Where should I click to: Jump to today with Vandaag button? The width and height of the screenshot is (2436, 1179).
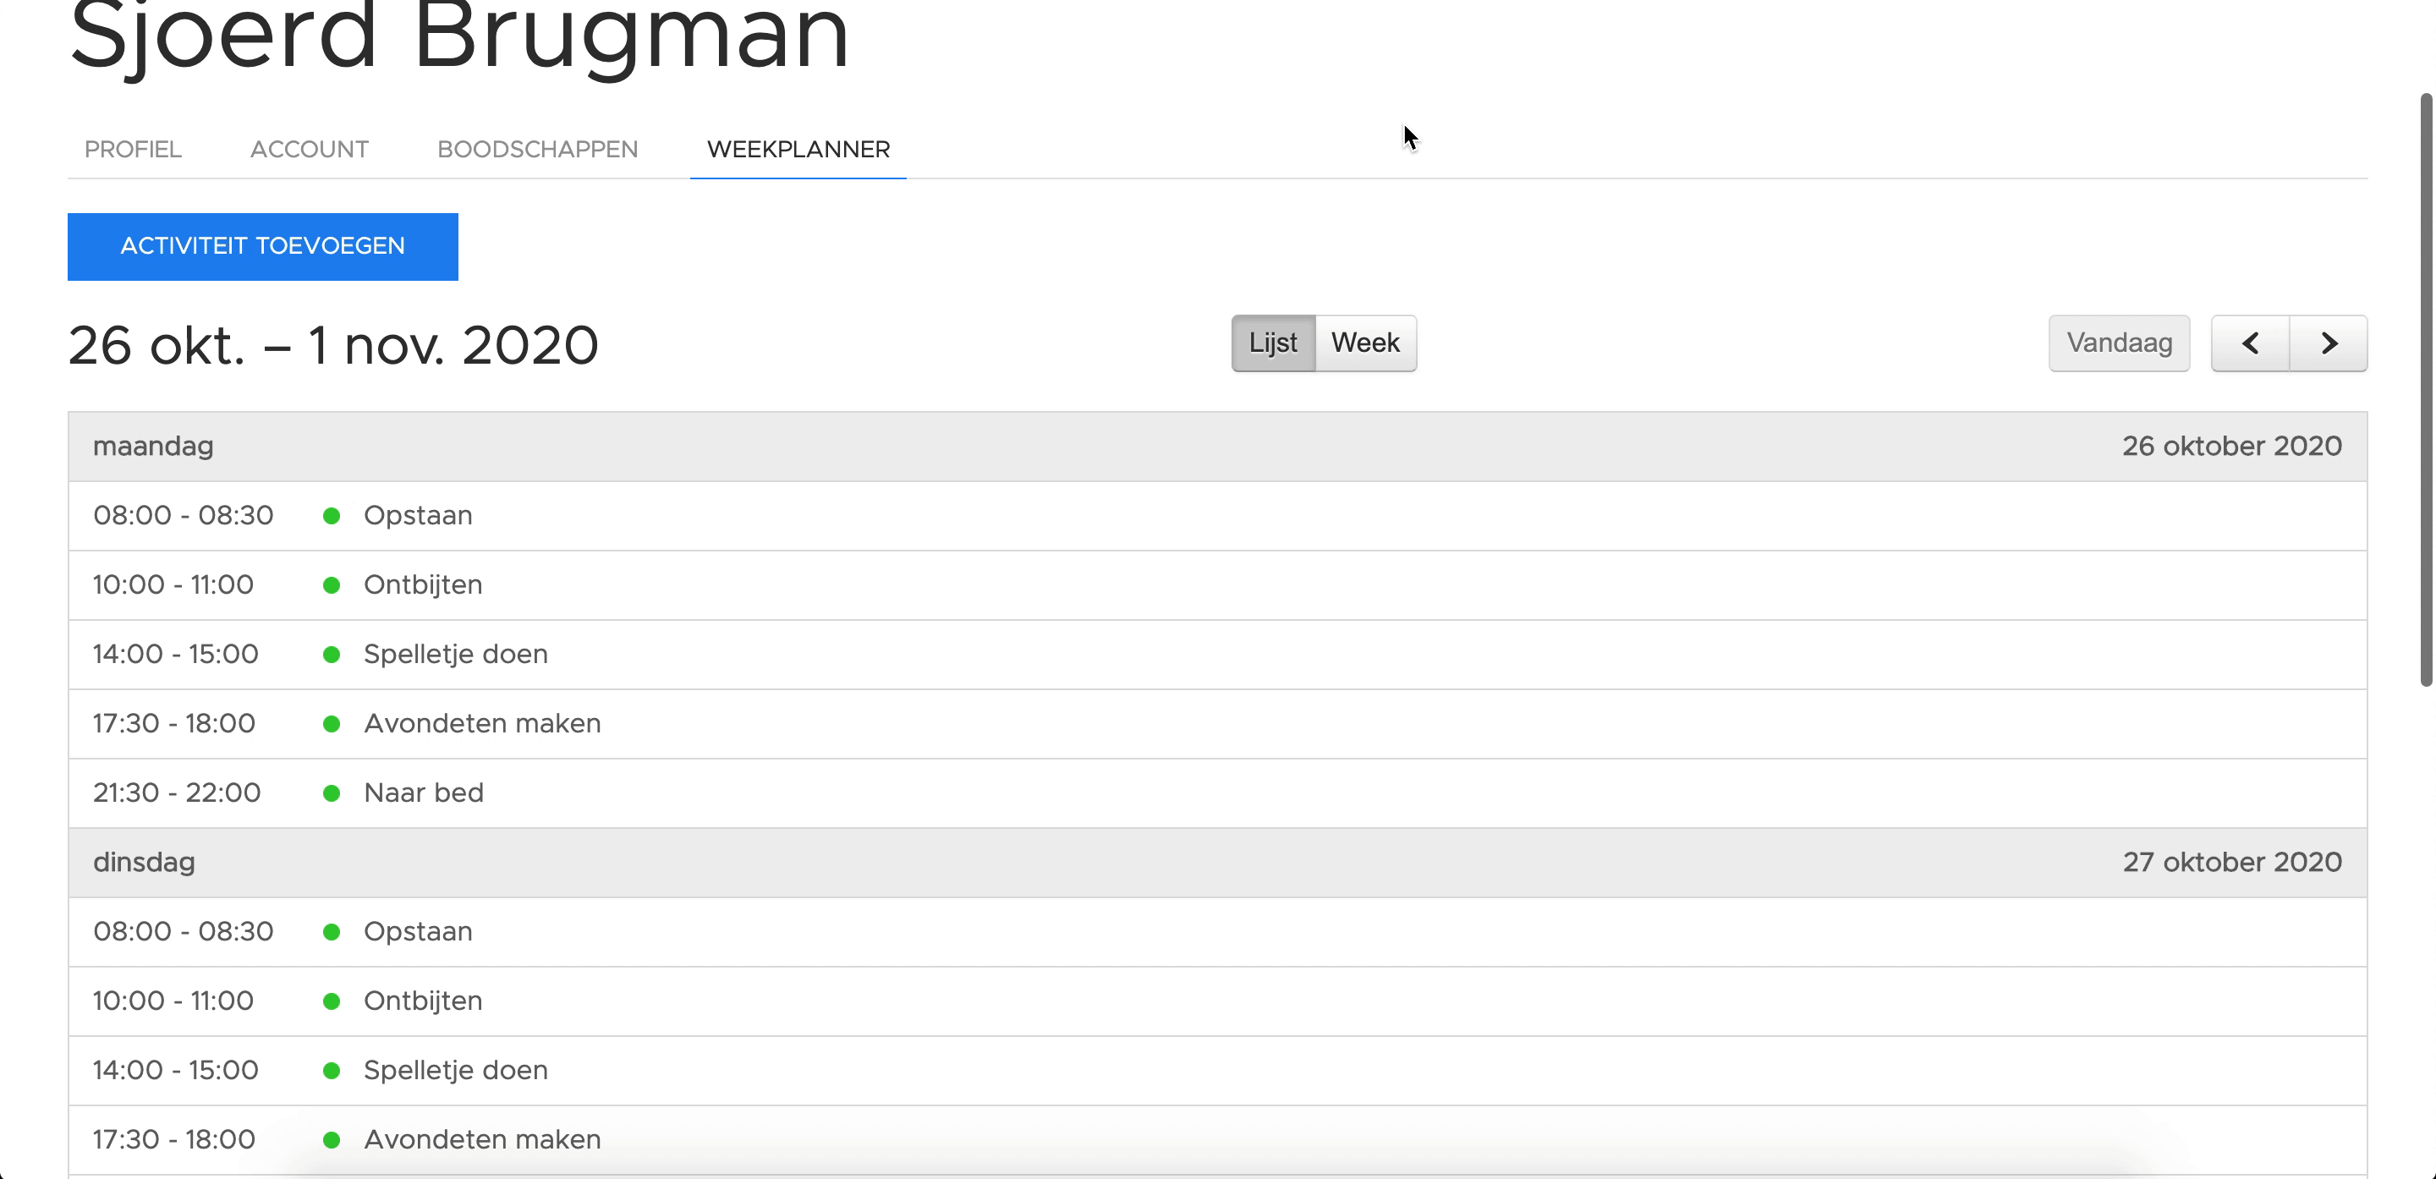[x=2118, y=343]
